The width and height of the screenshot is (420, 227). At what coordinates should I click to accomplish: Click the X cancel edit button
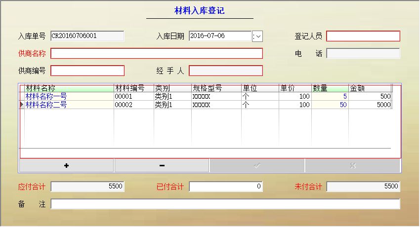tap(353, 166)
